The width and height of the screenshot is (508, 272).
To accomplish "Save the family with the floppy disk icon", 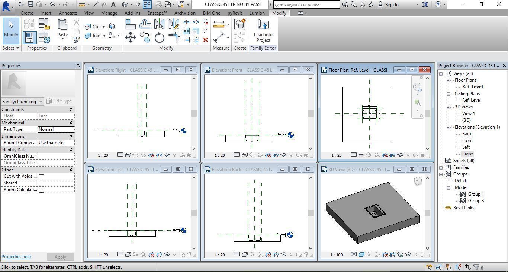I will [30, 4].
